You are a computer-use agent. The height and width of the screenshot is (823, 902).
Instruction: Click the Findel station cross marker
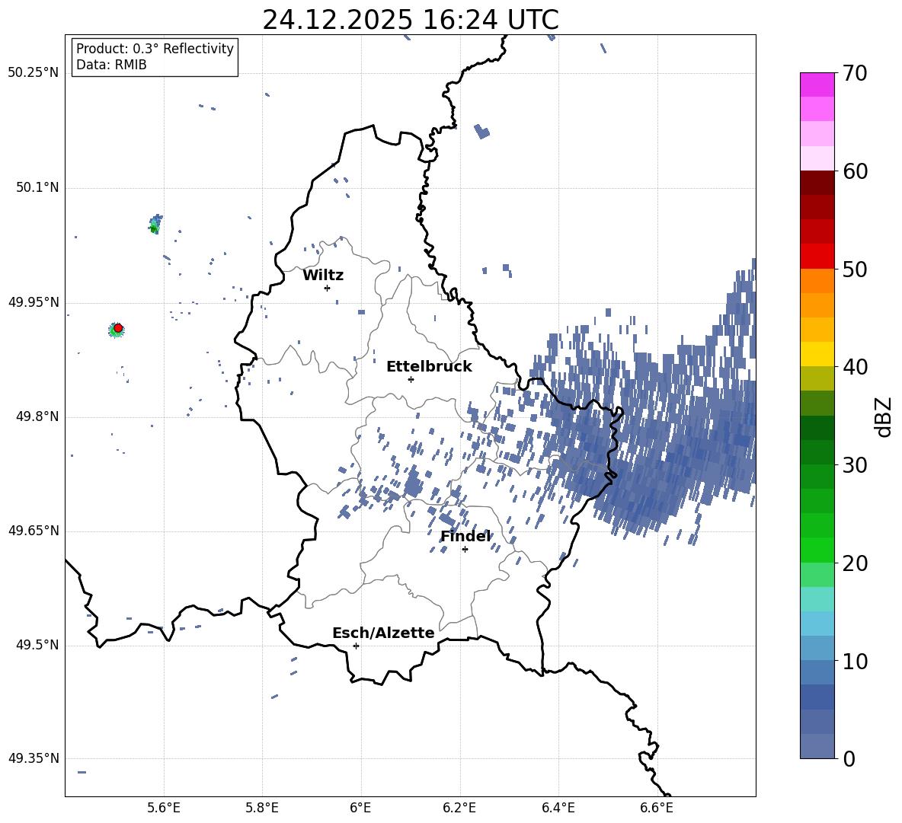(x=465, y=550)
